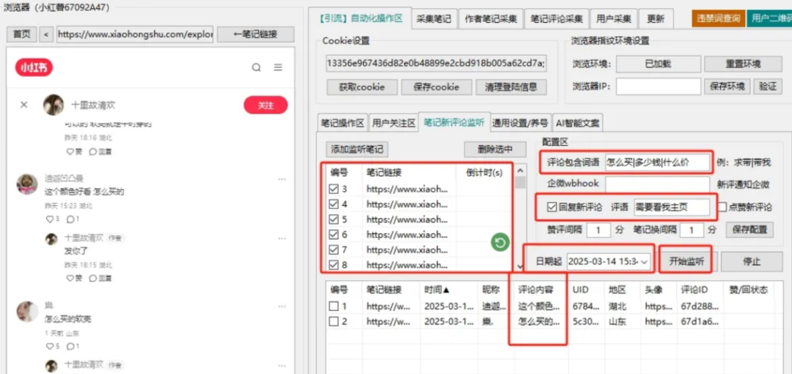Click the 小红书 red logo
The image size is (792, 374).
(34, 67)
